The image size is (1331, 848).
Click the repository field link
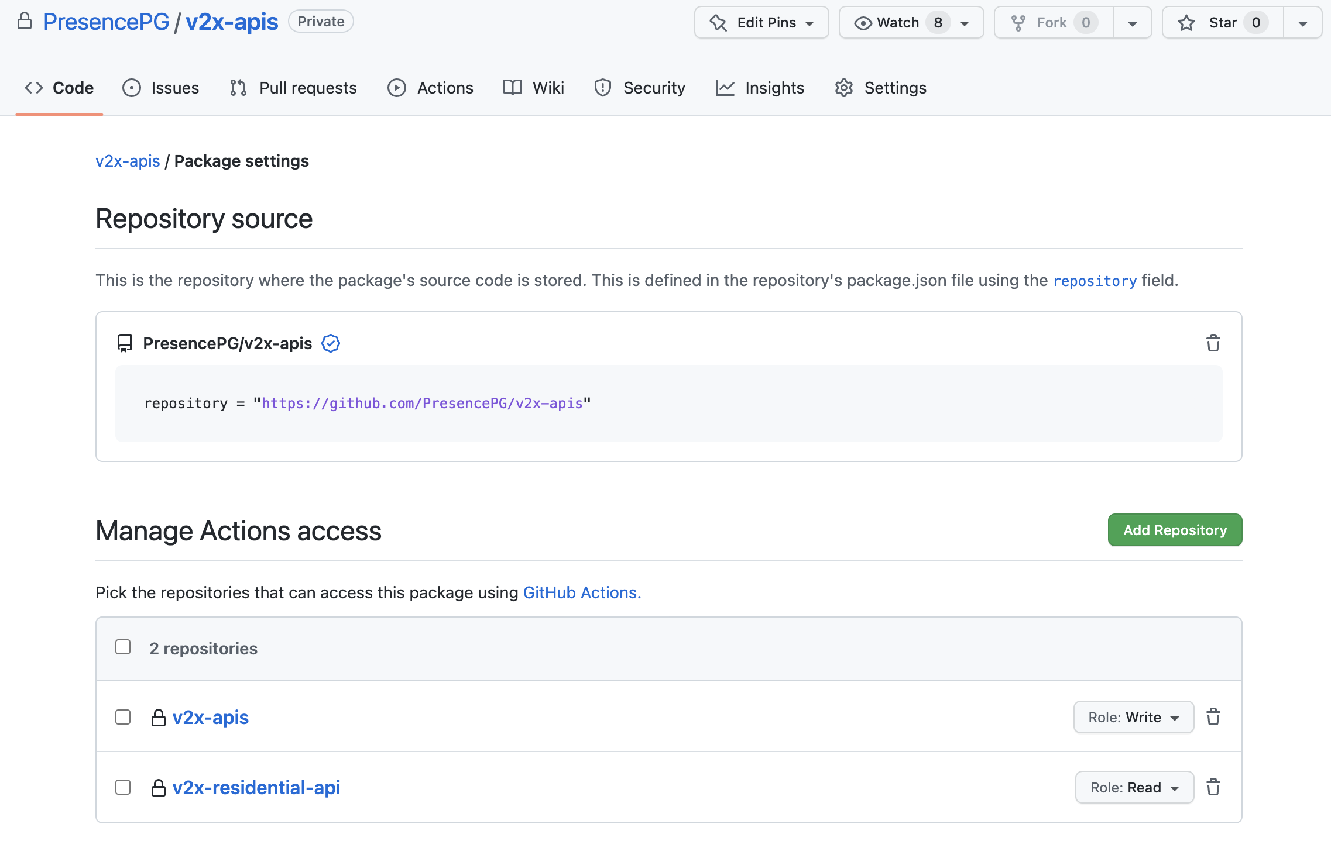tap(1095, 281)
